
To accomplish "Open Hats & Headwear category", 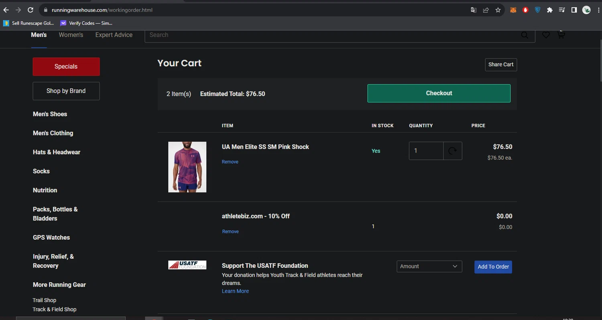I will (57, 152).
